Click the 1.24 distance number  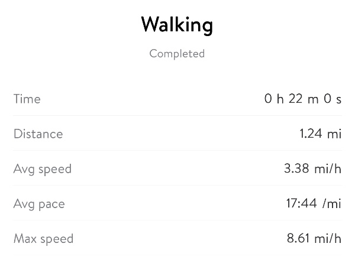(311, 134)
